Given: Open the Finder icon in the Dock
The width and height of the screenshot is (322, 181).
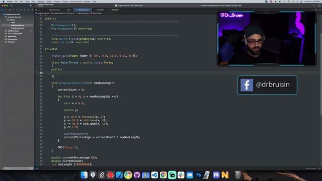Looking at the screenshot, I should (84, 175).
